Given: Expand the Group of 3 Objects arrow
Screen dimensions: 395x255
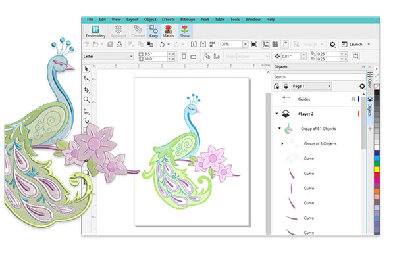Looking at the screenshot, I should [x=282, y=143].
